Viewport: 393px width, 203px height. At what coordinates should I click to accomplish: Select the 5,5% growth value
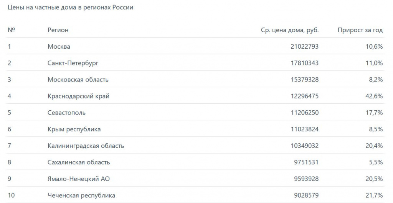pos(375,162)
